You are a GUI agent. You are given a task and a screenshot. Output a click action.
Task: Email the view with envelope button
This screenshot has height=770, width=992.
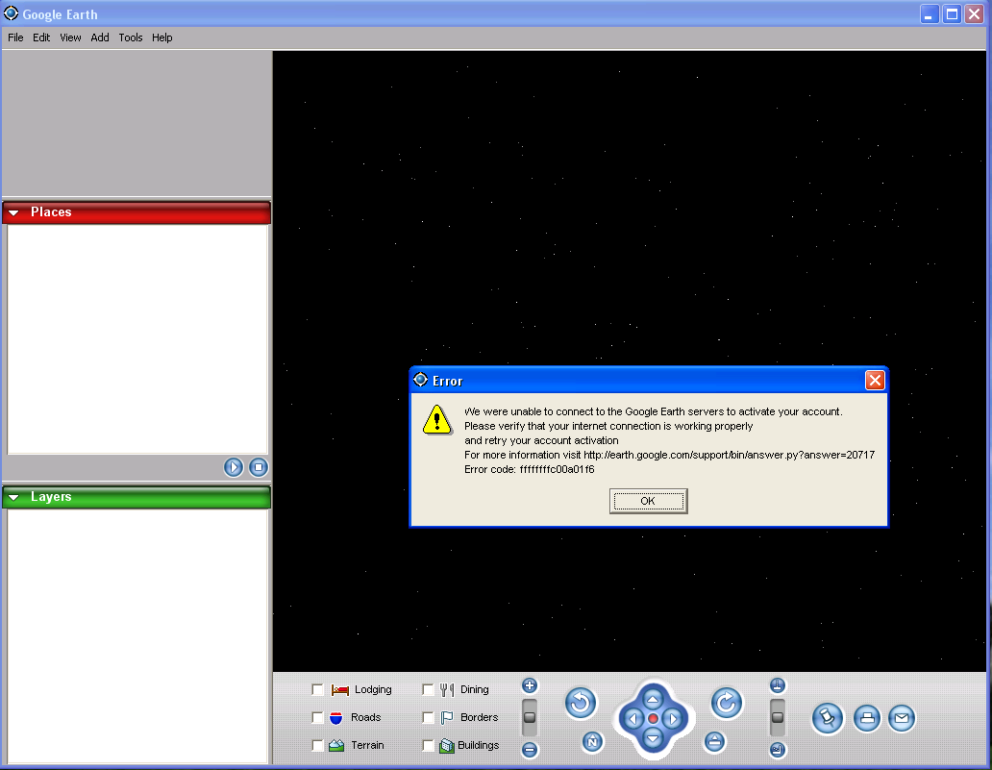[x=902, y=718]
